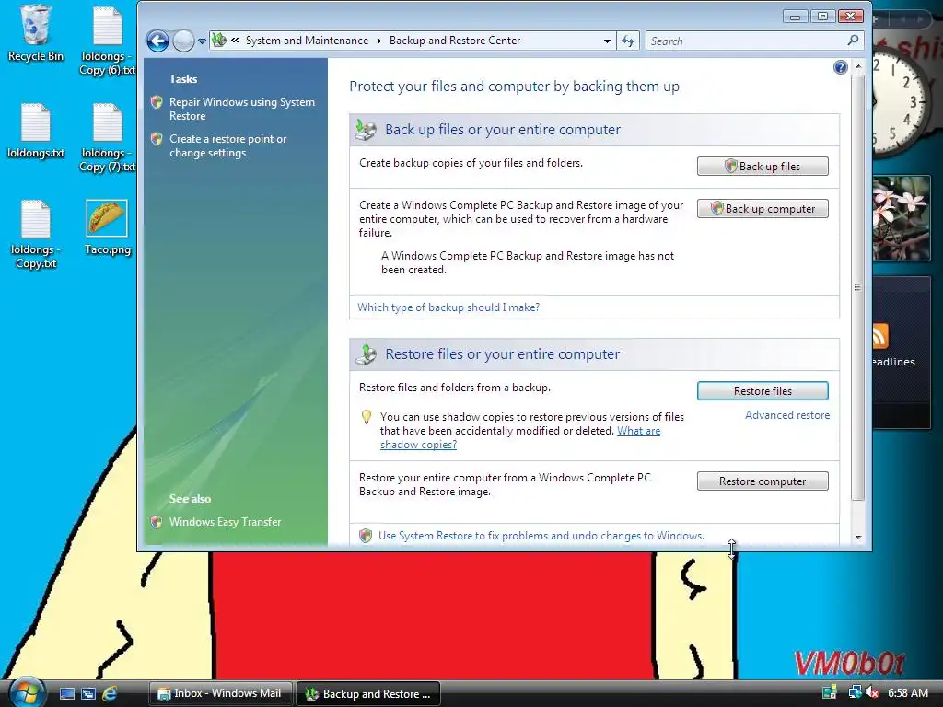The height and width of the screenshot is (707, 943).
Task: Open Create a restore point or change settings
Action: [228, 145]
